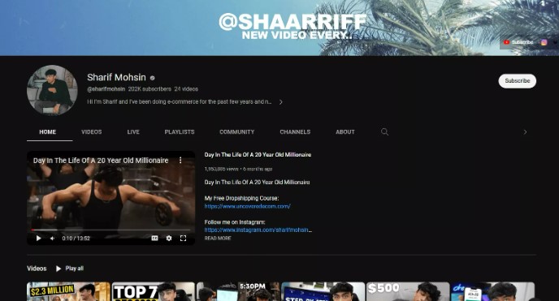The width and height of the screenshot is (559, 301).
Task: Open the Videos section heading
Action: click(37, 269)
